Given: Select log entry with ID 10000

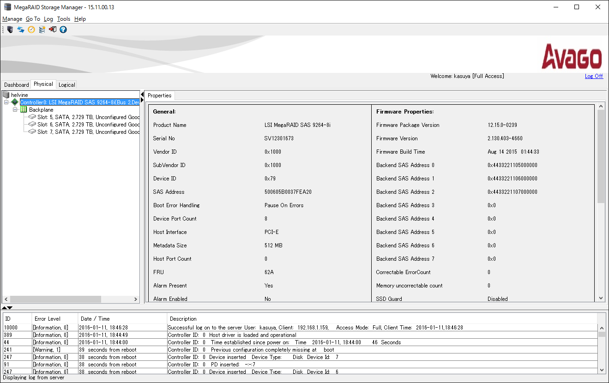Looking at the screenshot, I should [300, 328].
